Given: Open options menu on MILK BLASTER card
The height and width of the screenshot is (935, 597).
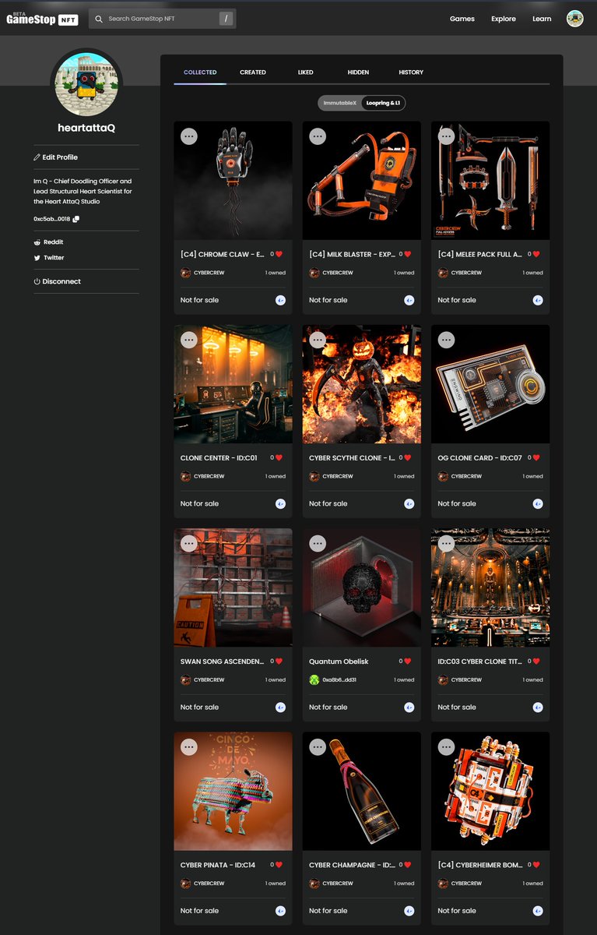Looking at the screenshot, I should tap(318, 136).
